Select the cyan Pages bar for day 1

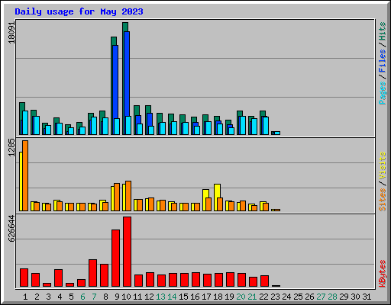coord(25,123)
